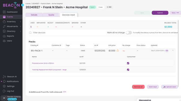Click the Log Out icon

[4, 91]
